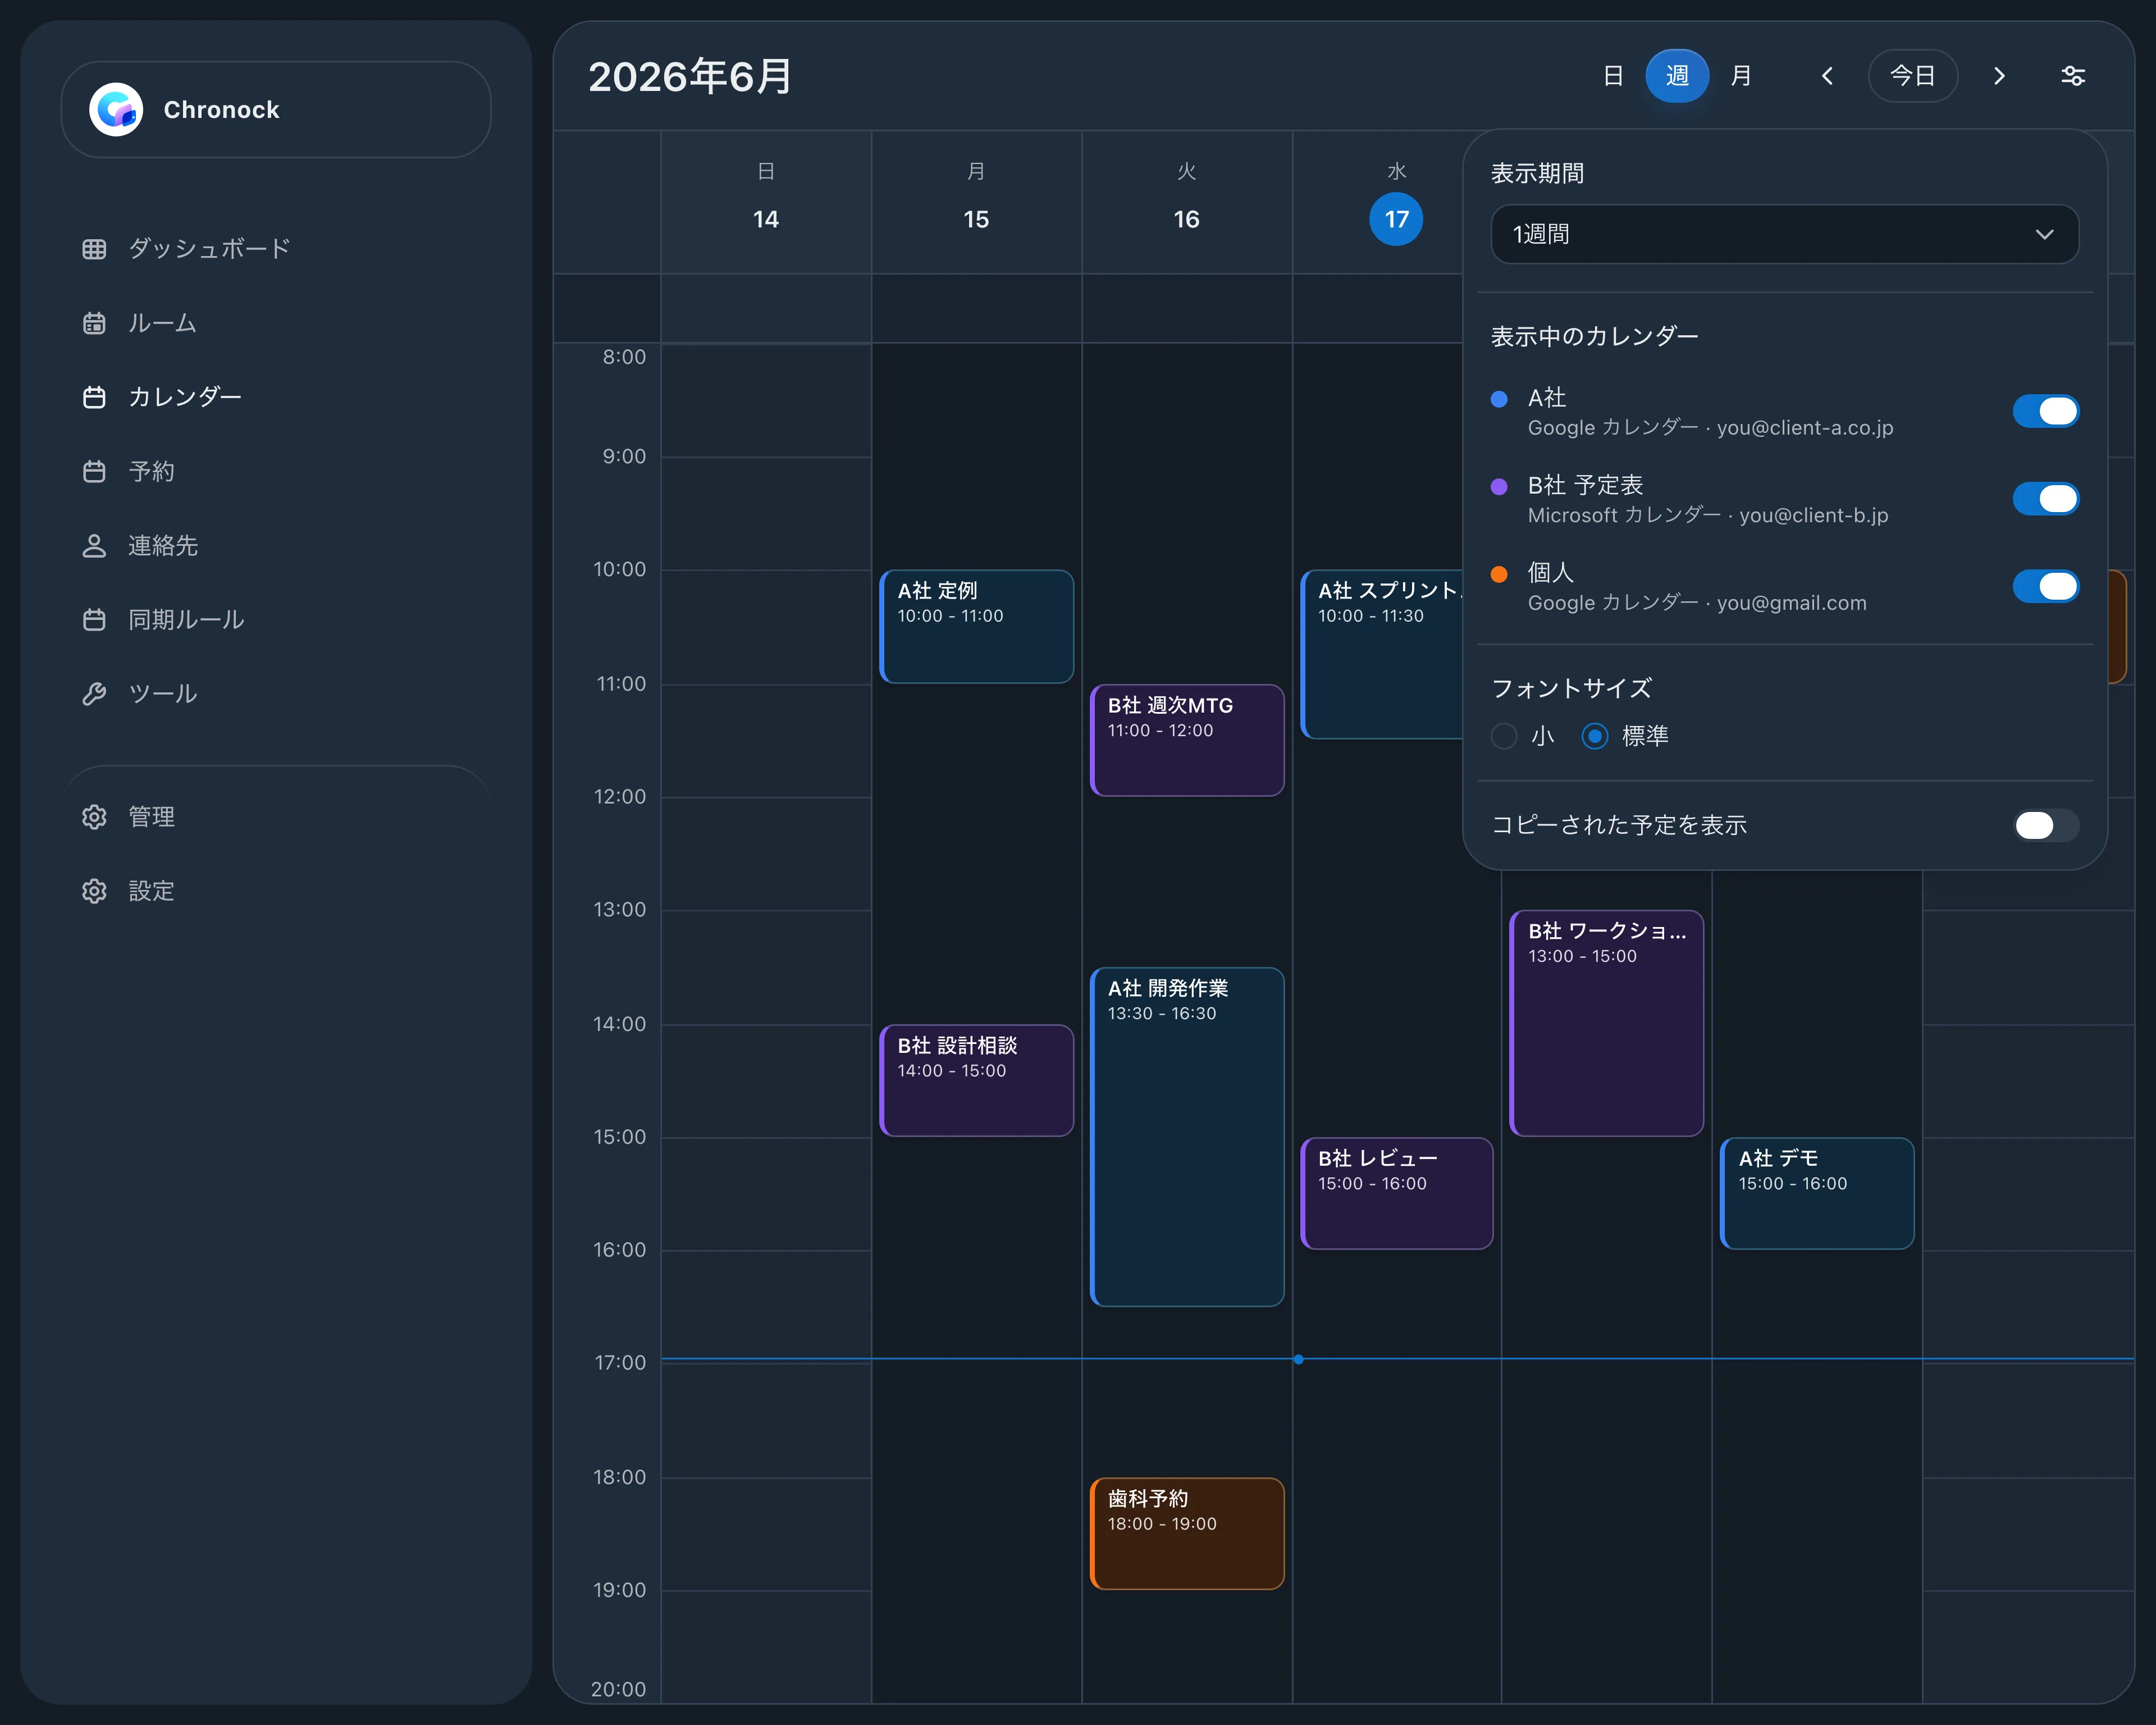Image resolution: width=2156 pixels, height=1725 pixels.
Task: Toggle the B社 予定表 calendar switch
Action: (x=2045, y=499)
